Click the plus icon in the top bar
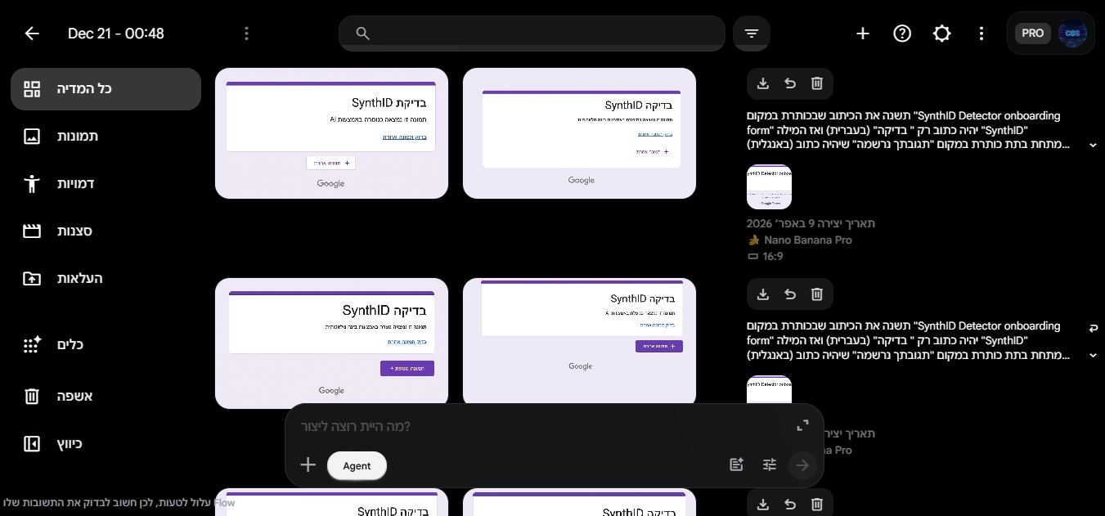1105x516 pixels. coord(863,34)
